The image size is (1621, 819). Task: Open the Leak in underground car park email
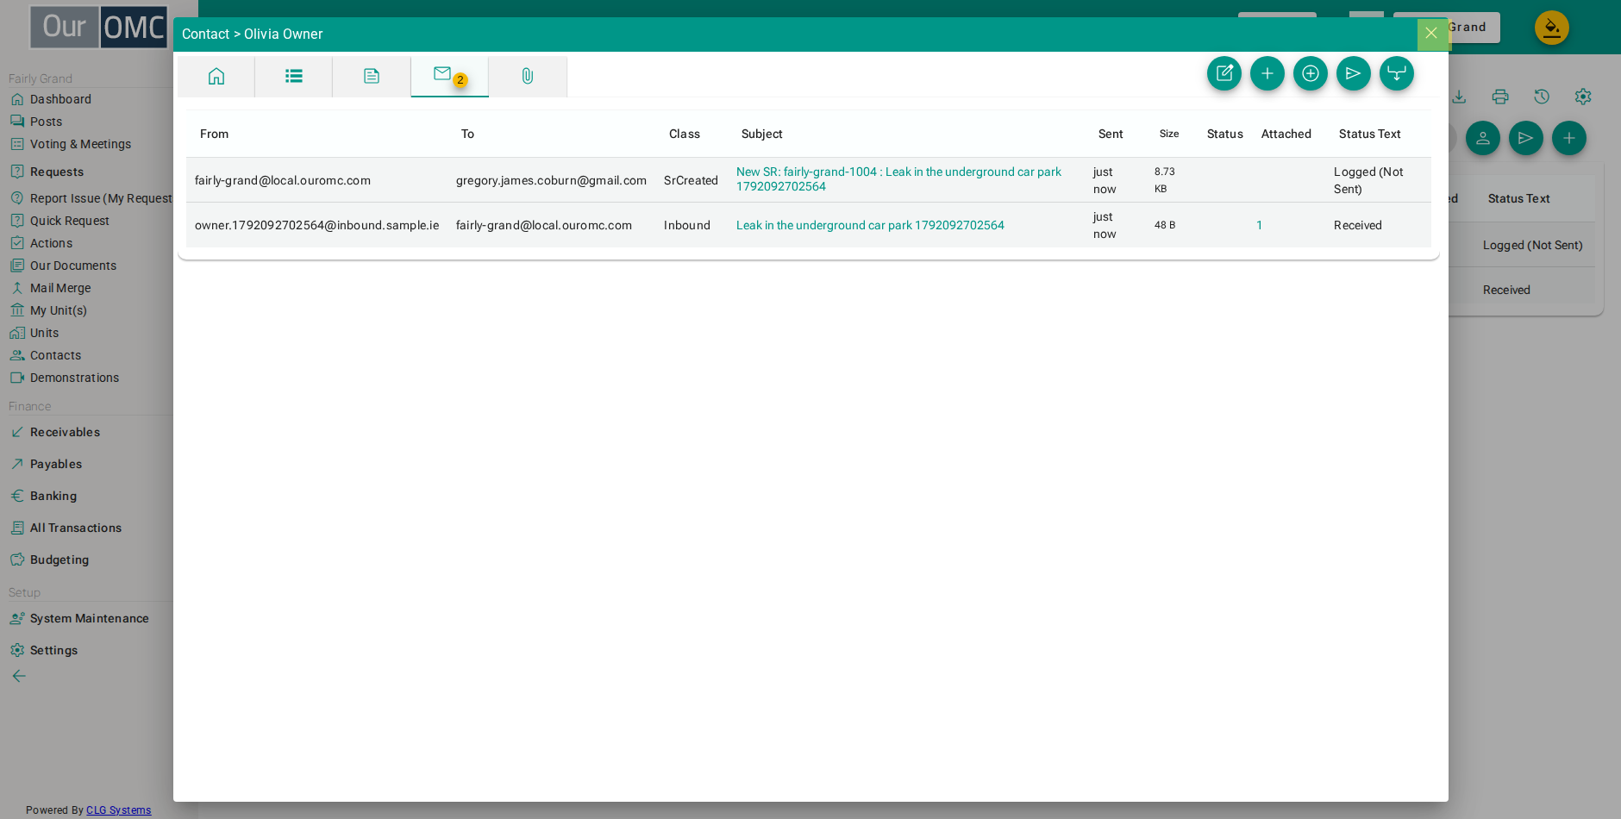(x=870, y=225)
